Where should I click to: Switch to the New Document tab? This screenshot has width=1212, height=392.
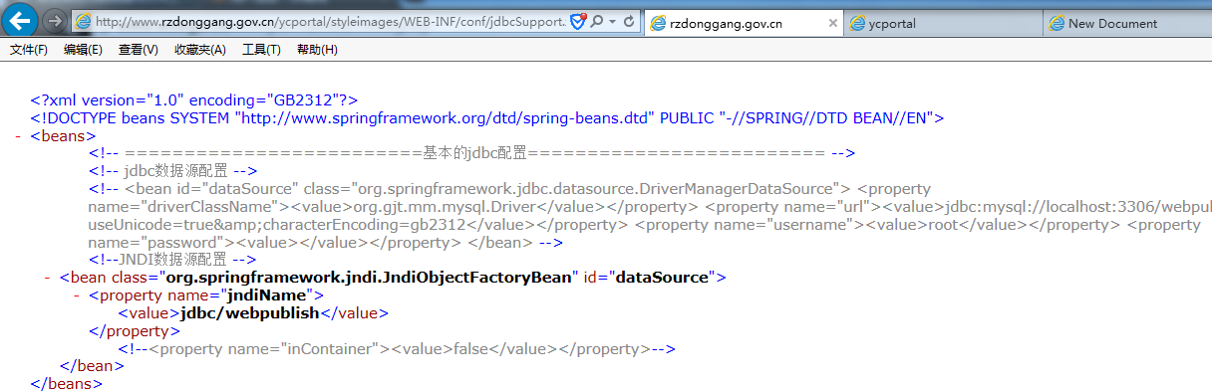[x=1127, y=23]
